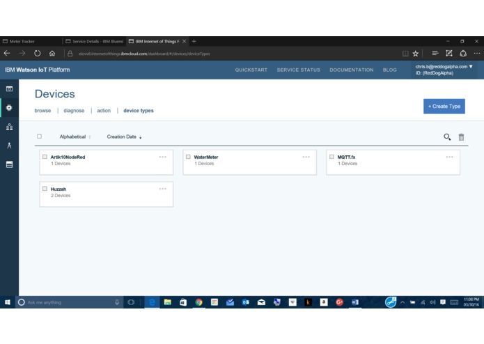Open File Explorer from taskbar
This screenshot has height=344, width=484.
click(x=167, y=302)
